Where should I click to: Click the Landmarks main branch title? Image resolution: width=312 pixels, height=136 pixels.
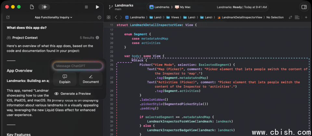tap(124, 7)
